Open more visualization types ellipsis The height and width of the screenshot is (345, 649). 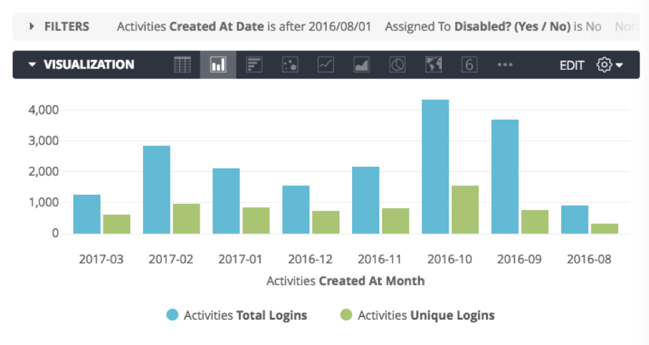(x=505, y=65)
